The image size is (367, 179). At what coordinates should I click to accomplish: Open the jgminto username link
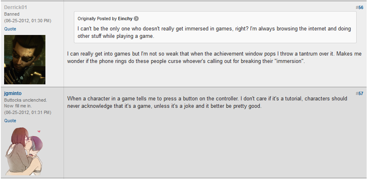point(13,94)
